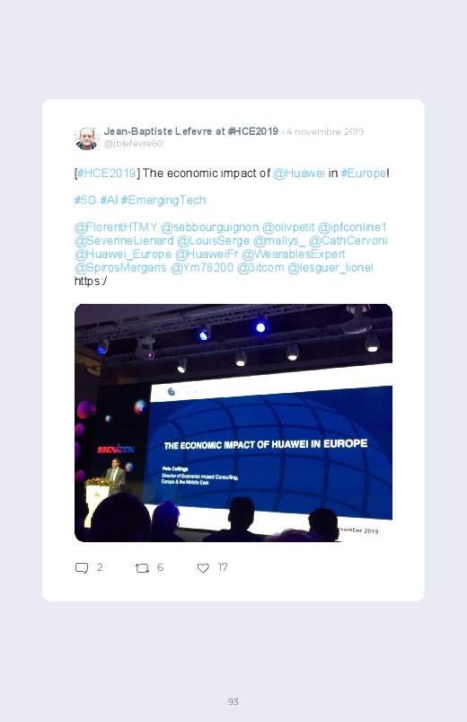Image resolution: width=467 pixels, height=722 pixels.
Task: Open @sebbourguignon profile mention
Action: pos(210,227)
